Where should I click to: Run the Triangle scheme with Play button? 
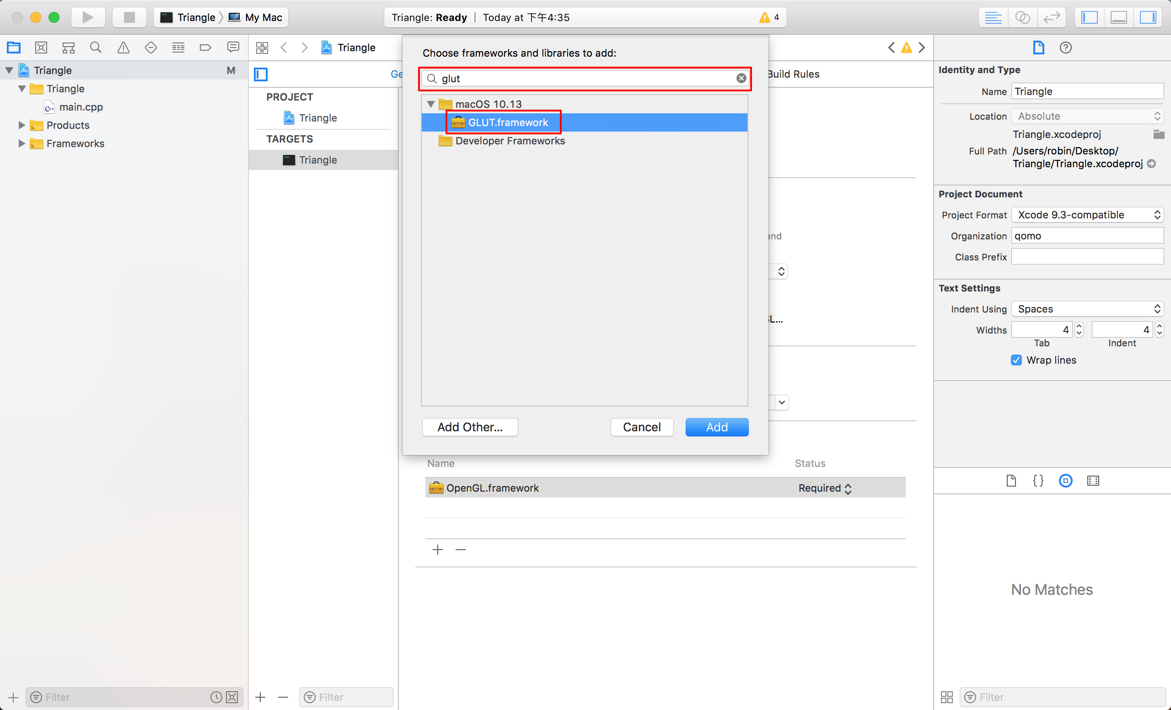click(88, 17)
